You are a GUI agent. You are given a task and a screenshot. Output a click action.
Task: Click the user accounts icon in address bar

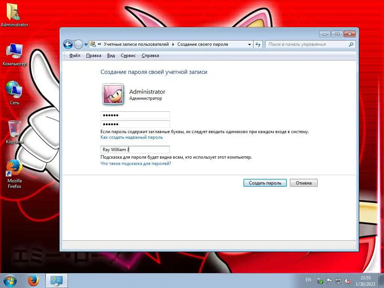[93, 44]
